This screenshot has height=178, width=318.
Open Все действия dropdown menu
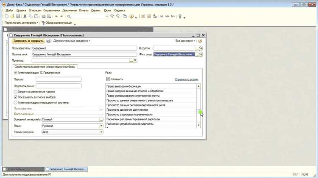[x=185, y=41]
